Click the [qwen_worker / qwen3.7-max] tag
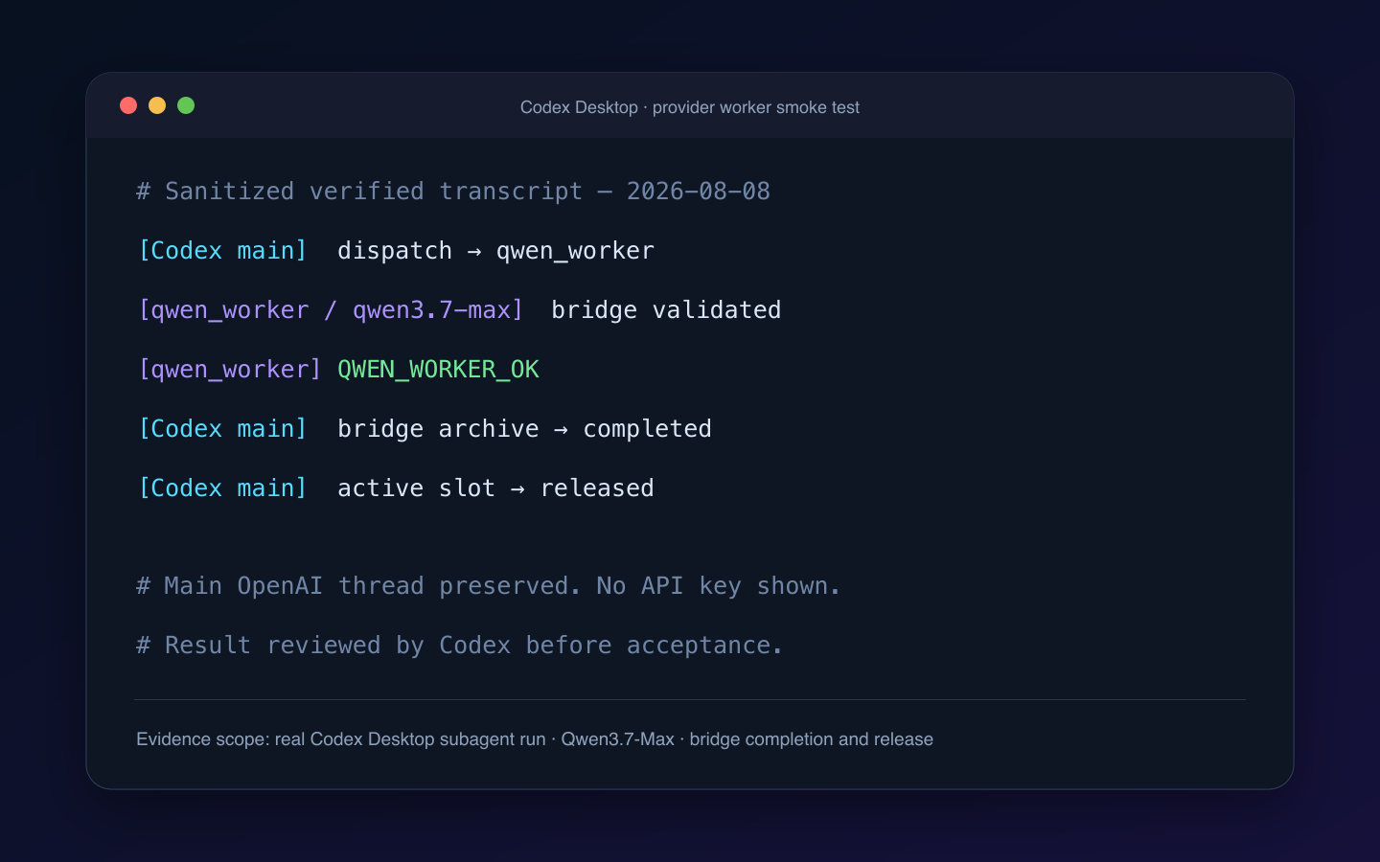The height and width of the screenshot is (862, 1380). pos(331,310)
